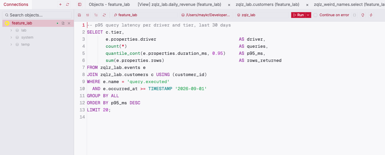
Task: Switch to Objects - feature_lab tab
Action: (x=109, y=4)
